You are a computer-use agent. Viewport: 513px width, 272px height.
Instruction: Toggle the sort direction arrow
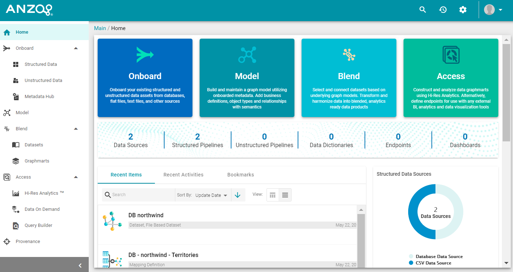point(238,195)
